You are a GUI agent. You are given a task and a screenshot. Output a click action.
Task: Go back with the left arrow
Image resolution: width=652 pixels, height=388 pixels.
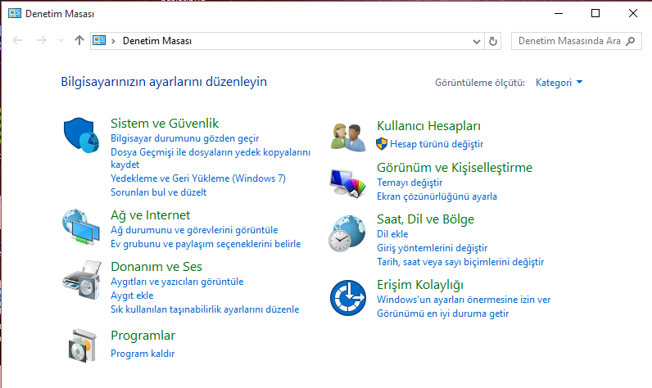[x=17, y=40]
